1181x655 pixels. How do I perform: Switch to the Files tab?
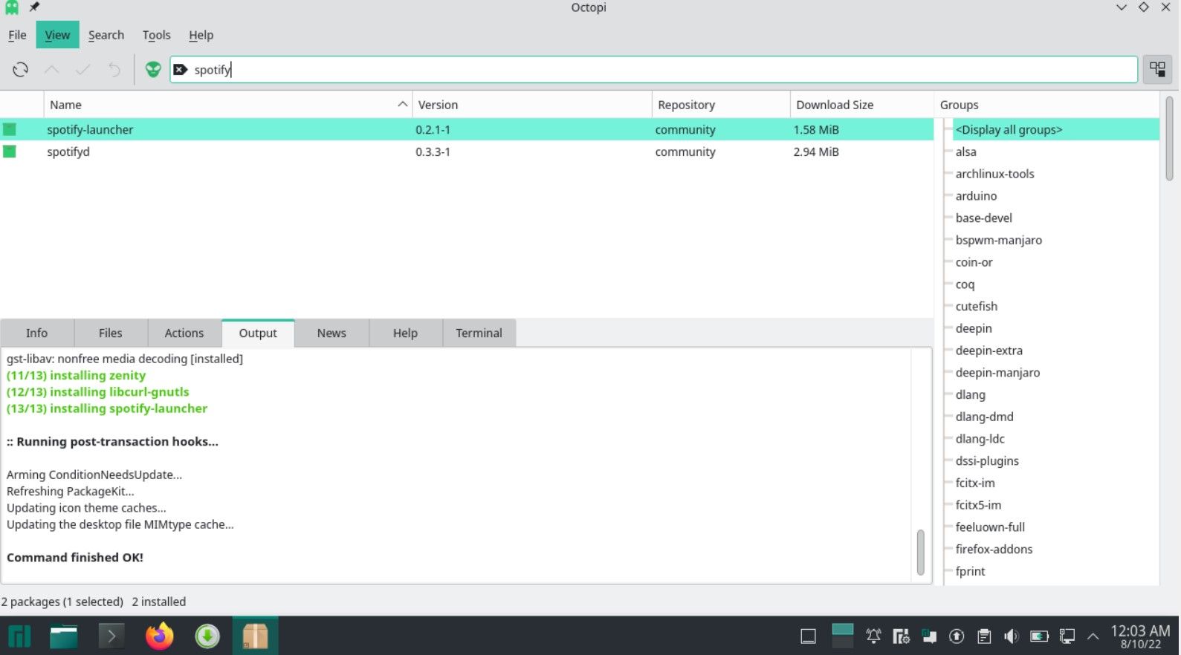[x=110, y=333]
